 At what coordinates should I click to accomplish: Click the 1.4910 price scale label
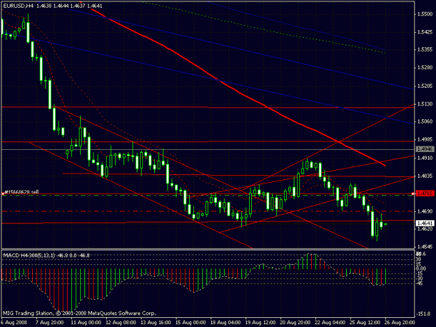[x=425, y=158]
